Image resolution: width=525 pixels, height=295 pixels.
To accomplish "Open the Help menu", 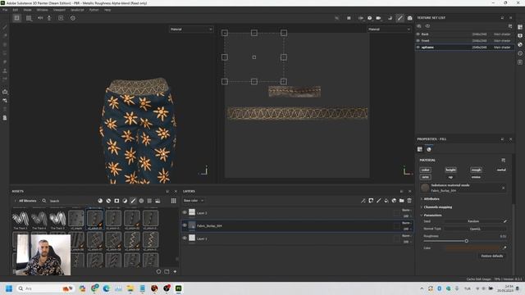I will 107,10.
